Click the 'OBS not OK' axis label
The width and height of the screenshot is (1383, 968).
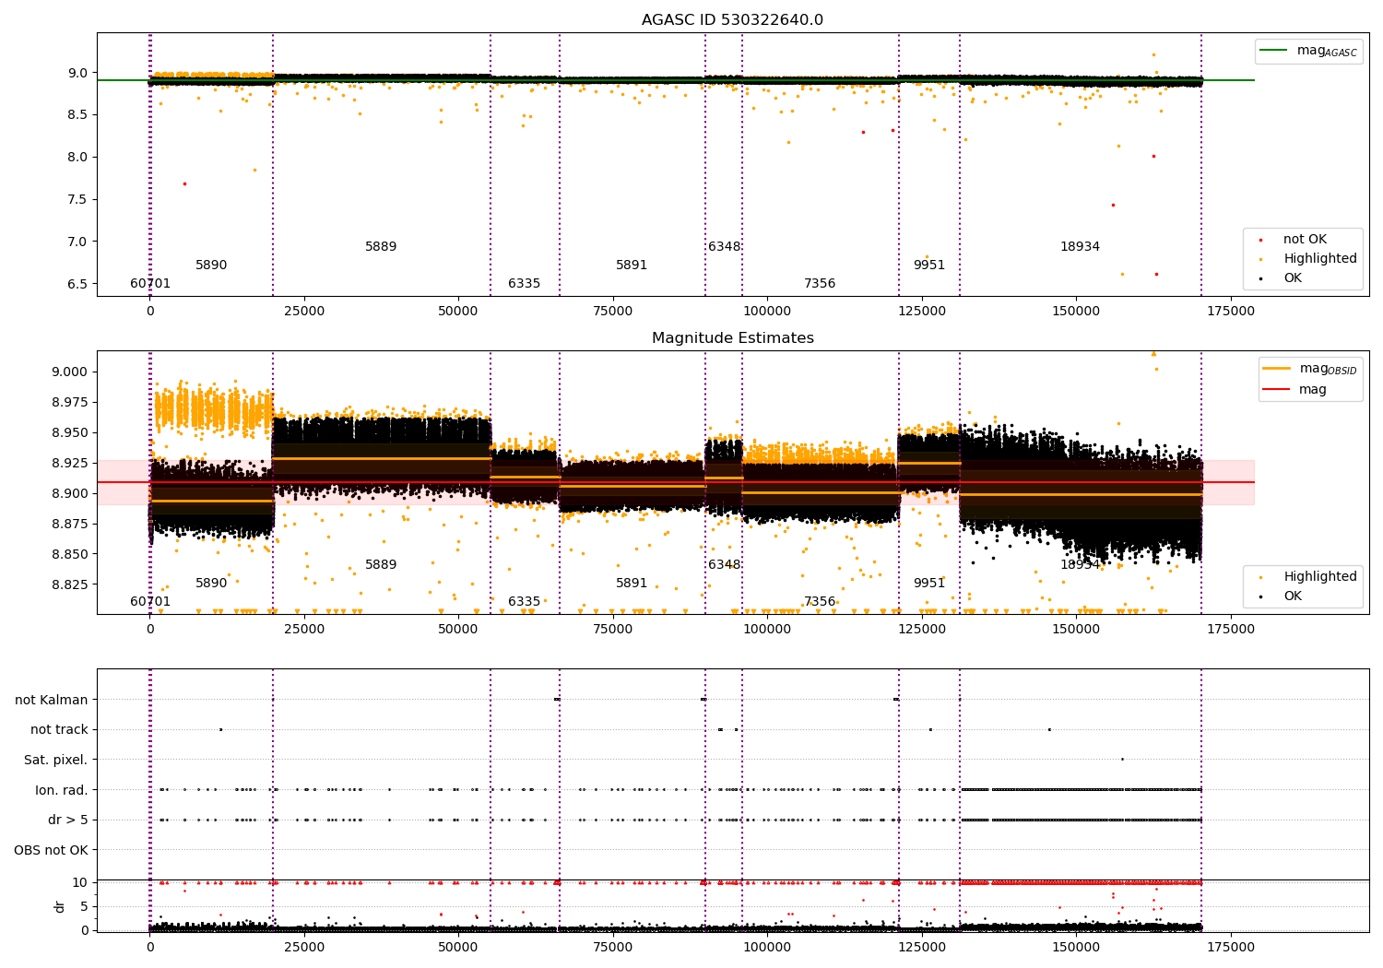click(x=52, y=850)
